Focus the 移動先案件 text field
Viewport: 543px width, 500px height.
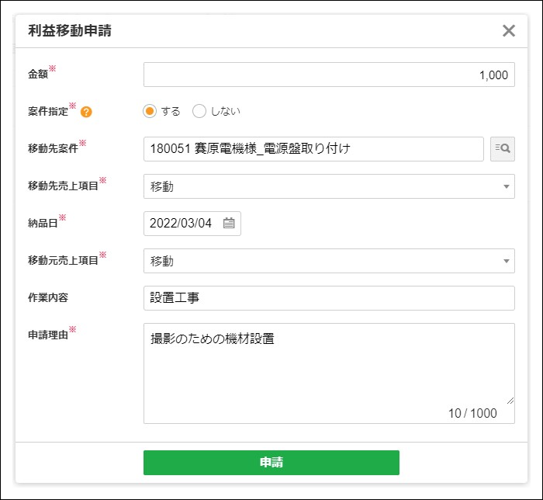tap(313, 149)
